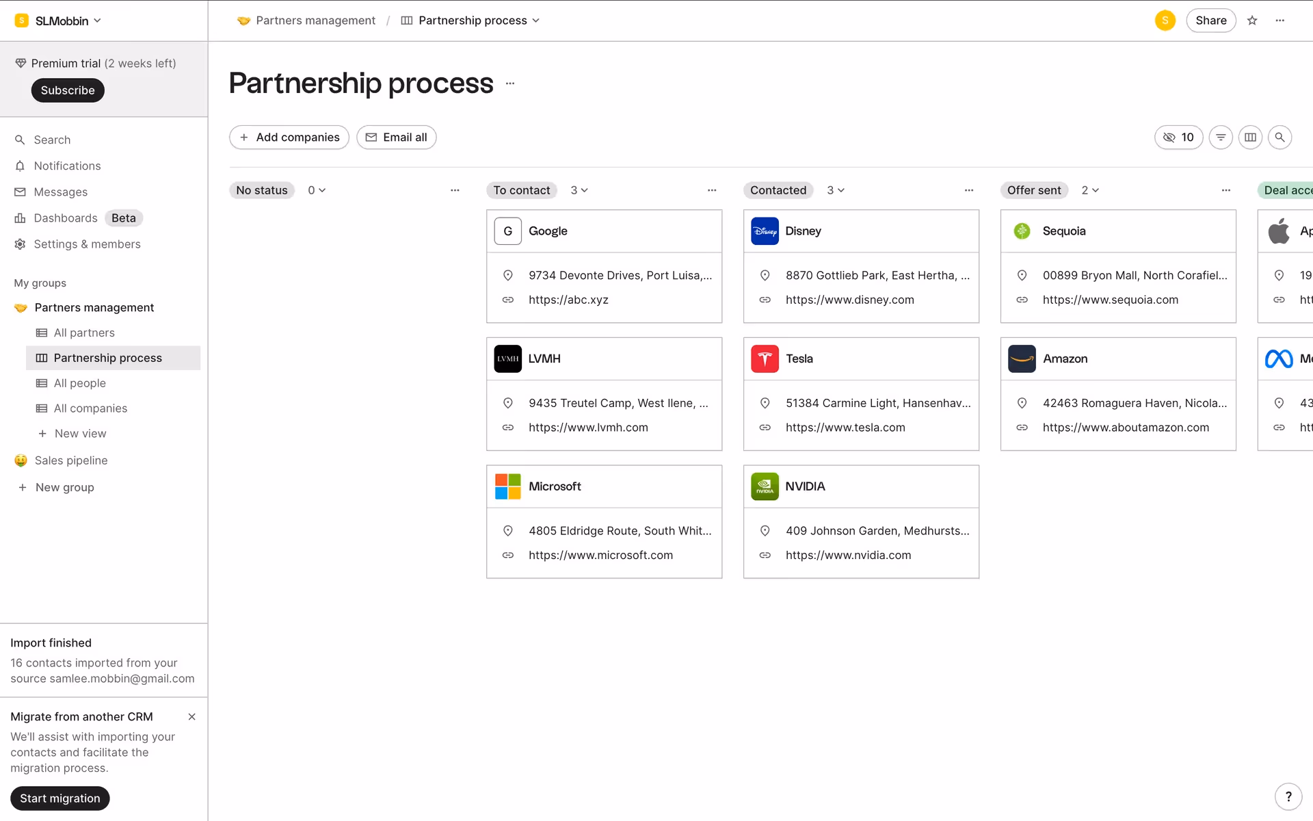Click the magnifier search icon in toolbar
This screenshot has height=821, width=1313.
tap(1279, 138)
